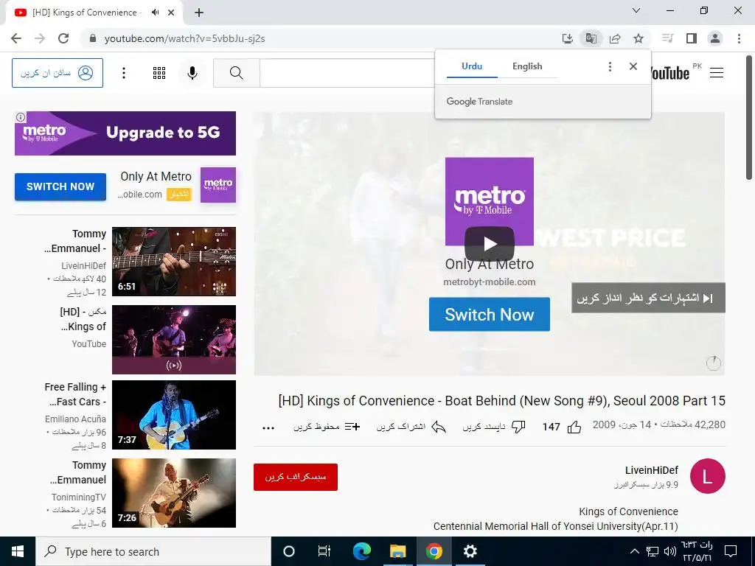Mute the tab audio speaker icon
This screenshot has width=755, height=566.
click(x=155, y=13)
